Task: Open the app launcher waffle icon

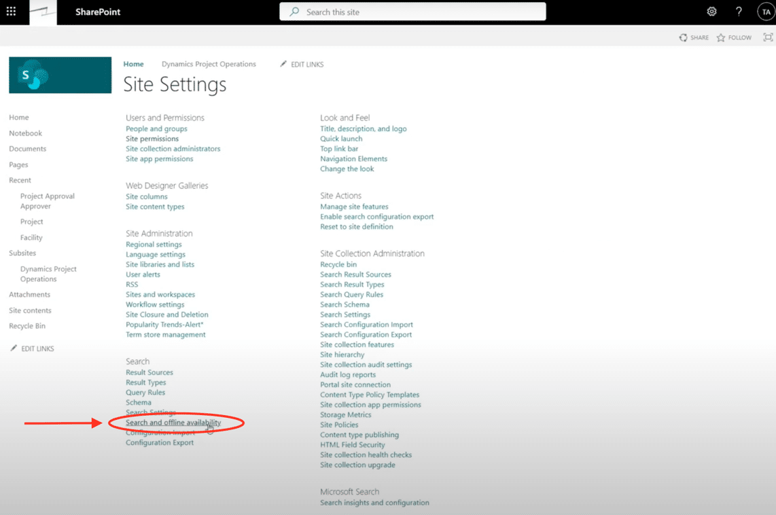Action: 11,12
